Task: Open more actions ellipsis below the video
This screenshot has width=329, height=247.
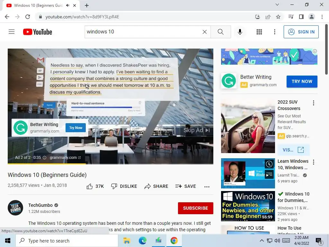Action: 207,187
